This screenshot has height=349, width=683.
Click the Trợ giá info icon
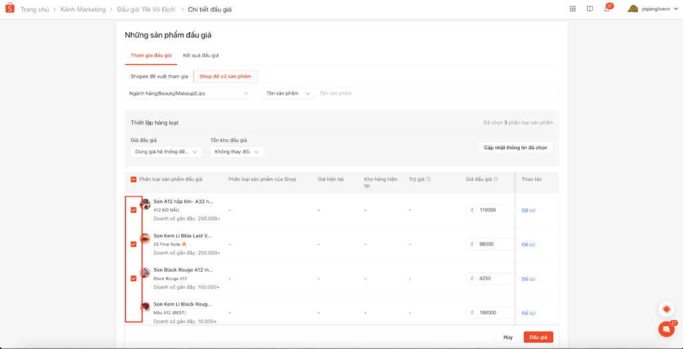click(428, 179)
